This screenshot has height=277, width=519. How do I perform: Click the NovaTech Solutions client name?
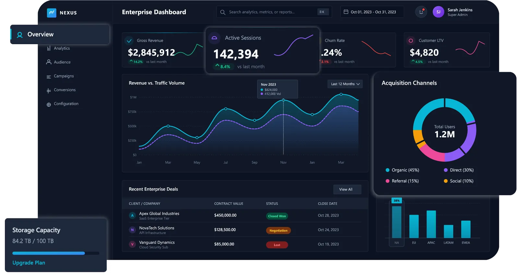[157, 228]
